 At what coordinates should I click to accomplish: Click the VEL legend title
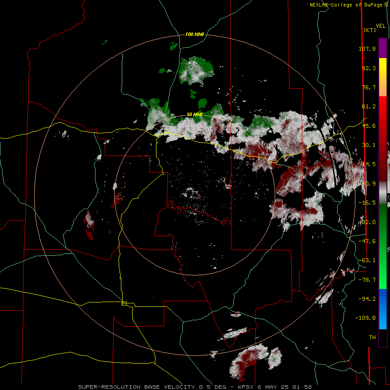pyautogui.click(x=380, y=26)
